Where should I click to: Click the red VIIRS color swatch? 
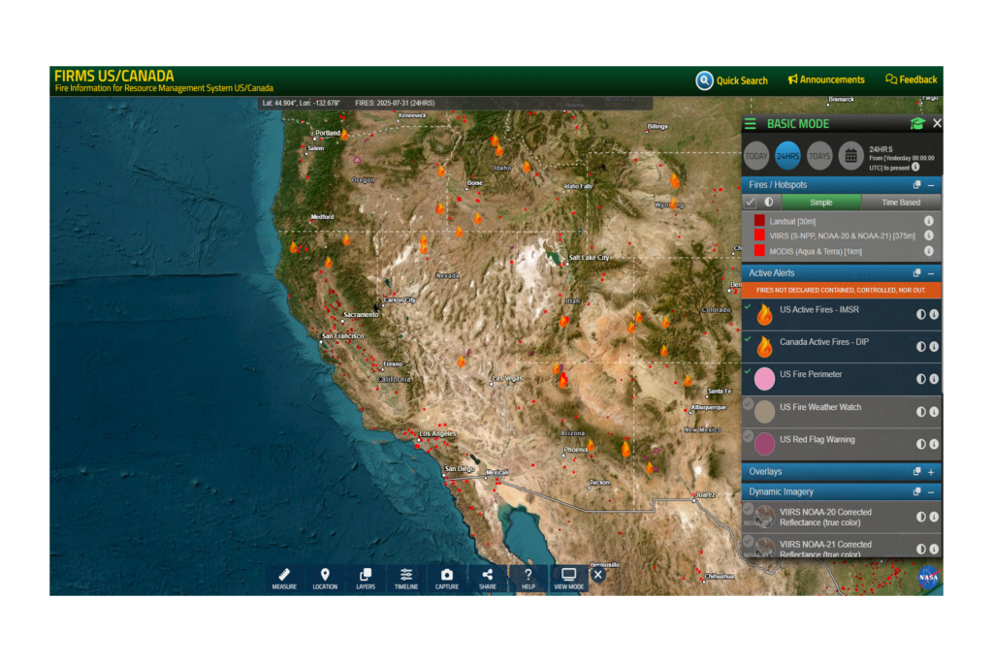pos(760,236)
